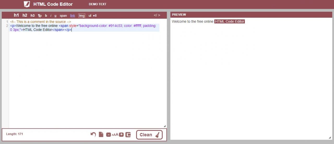Screen dimensions: 334x144
Task: Click the PREVIEW panel header
Action: click(252, 15)
